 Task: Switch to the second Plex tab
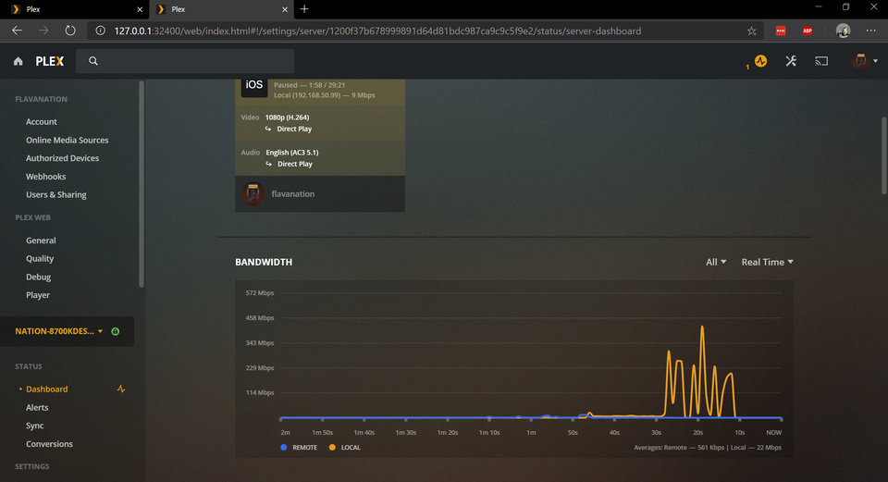point(223,9)
